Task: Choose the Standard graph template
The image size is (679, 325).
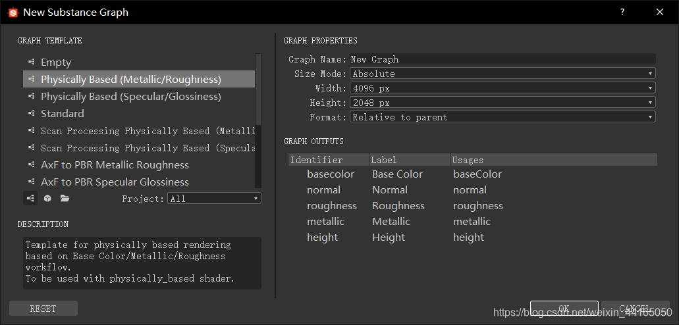Action: click(x=139, y=113)
